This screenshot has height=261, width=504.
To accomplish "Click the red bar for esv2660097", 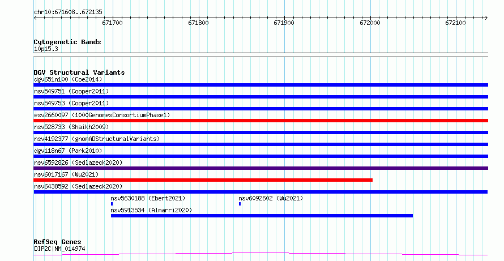I will click(260, 121).
